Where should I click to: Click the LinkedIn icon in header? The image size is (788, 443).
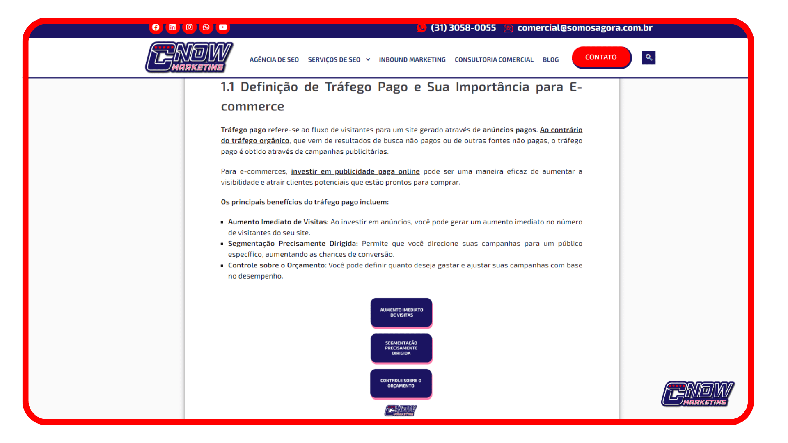(x=172, y=27)
